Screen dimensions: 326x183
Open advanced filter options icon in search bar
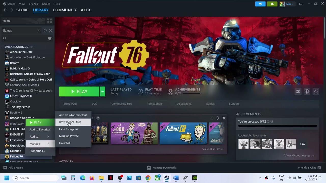coord(50,38)
